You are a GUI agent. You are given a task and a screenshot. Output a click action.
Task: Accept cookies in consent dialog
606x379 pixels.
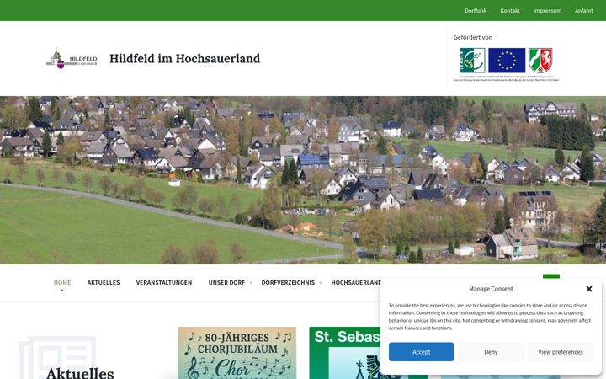click(x=422, y=352)
